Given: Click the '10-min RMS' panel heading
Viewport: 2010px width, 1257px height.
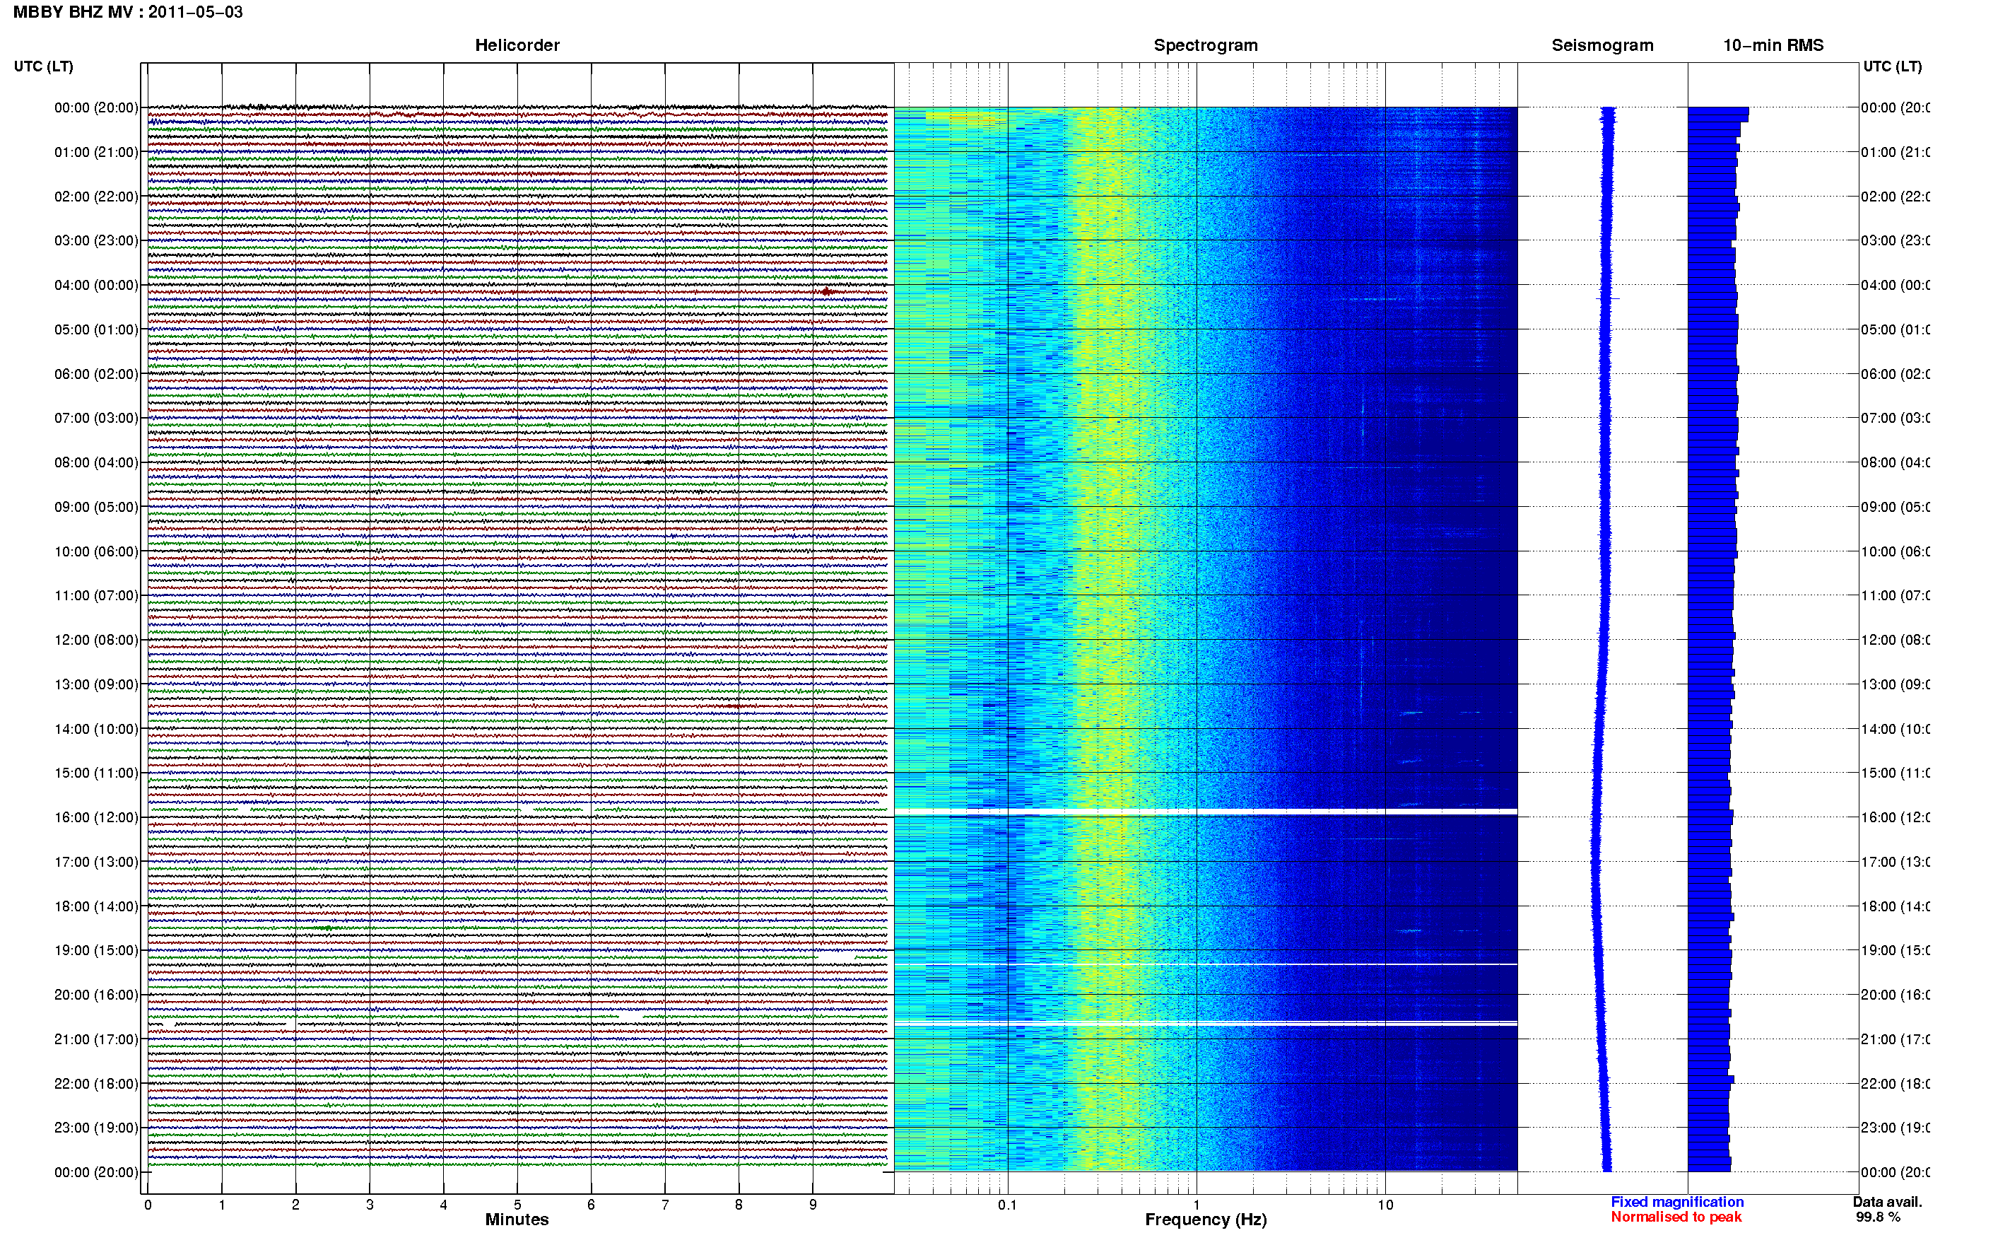Looking at the screenshot, I should (1773, 46).
